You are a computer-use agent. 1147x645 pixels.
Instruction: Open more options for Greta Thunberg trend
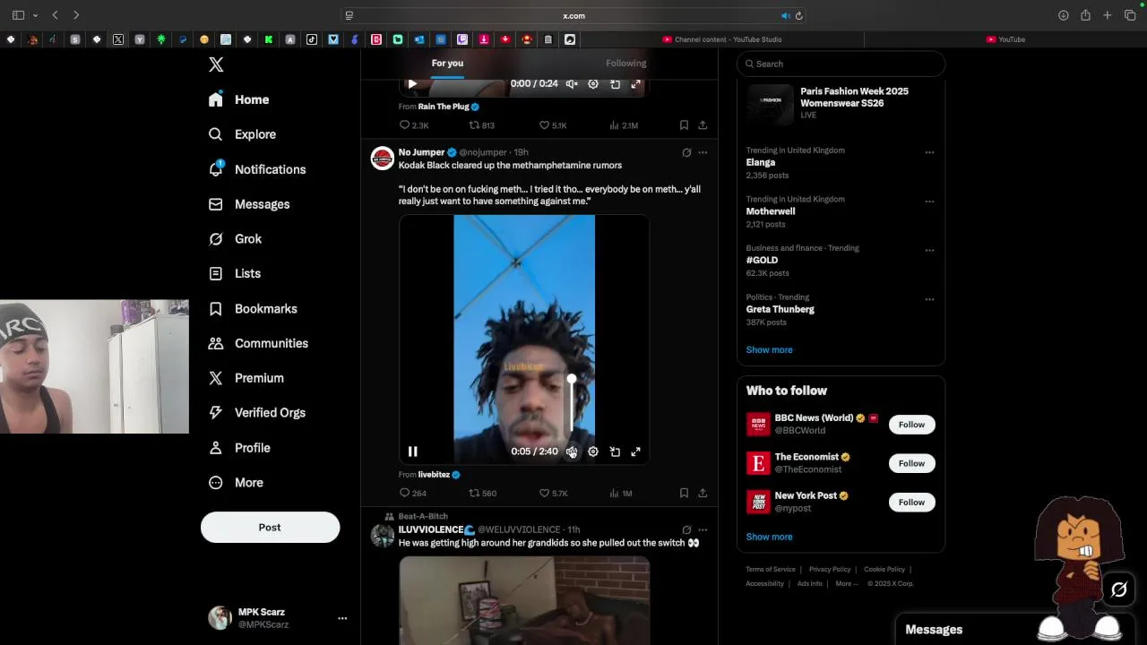tap(929, 299)
